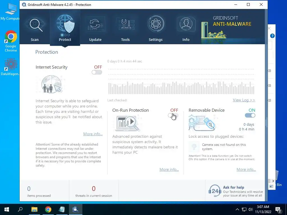Disable the Removable Device toggle

[x=250, y=115]
